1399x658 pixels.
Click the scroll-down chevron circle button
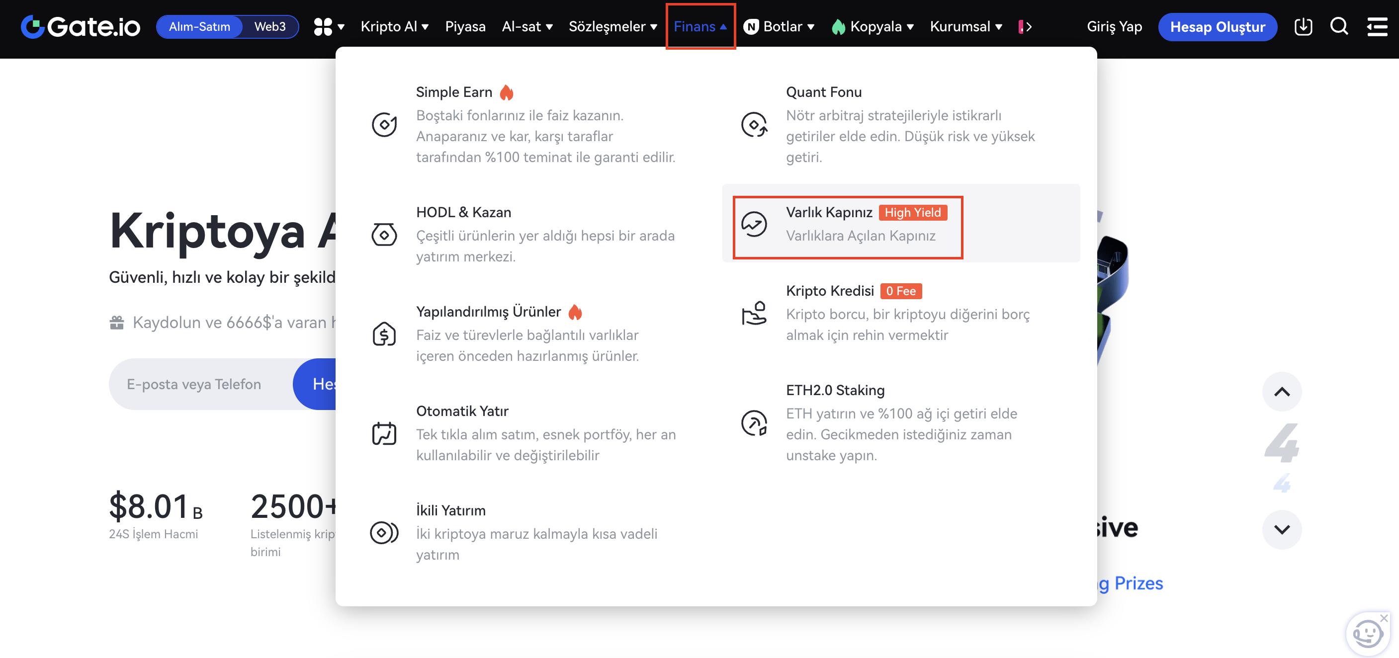pos(1282,529)
